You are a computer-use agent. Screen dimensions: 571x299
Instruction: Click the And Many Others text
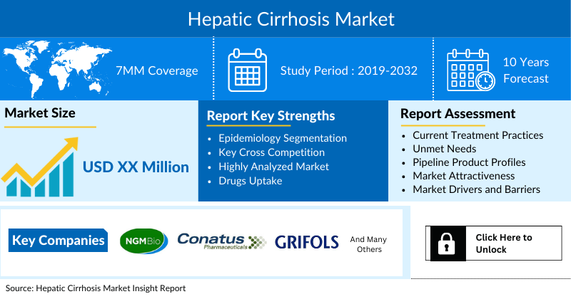pyautogui.click(x=368, y=244)
